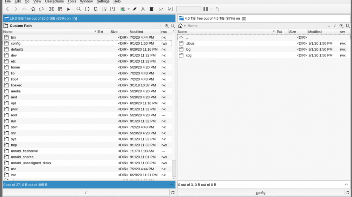Viewport: 352px width, 197px height.
Task: Sort left panel by Modified column
Action: 145,32
